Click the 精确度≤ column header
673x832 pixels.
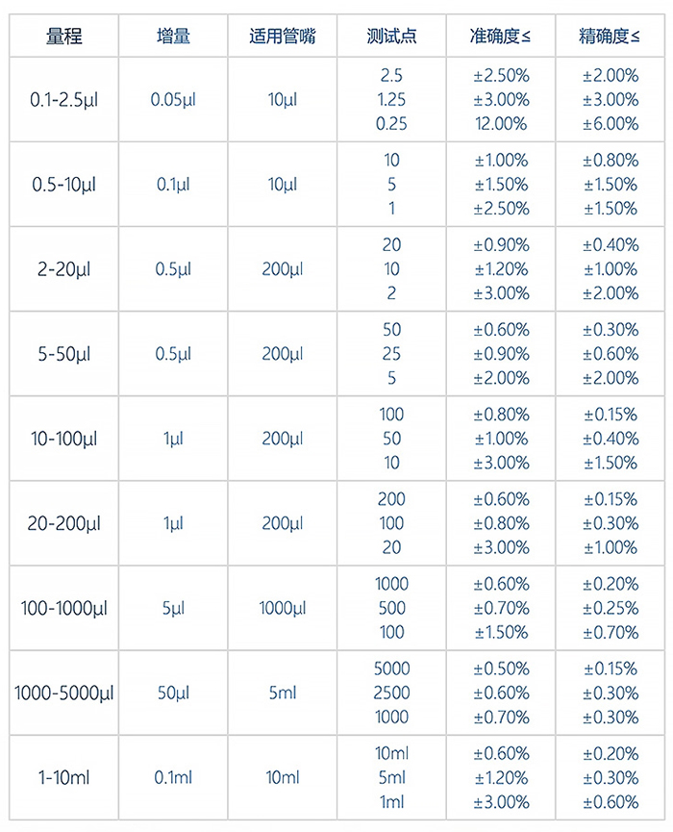pos(610,37)
